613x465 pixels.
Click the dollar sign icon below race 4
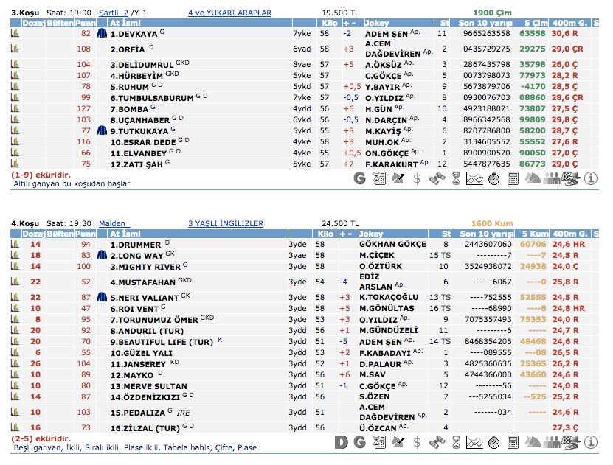pyautogui.click(x=418, y=442)
